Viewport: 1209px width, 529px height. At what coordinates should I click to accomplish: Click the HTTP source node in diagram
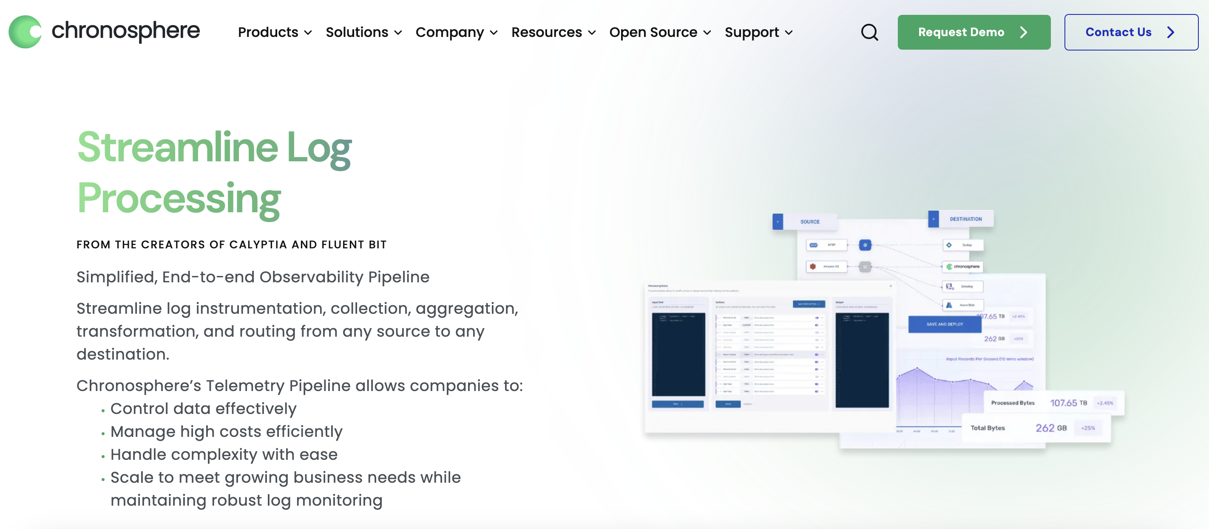827,245
